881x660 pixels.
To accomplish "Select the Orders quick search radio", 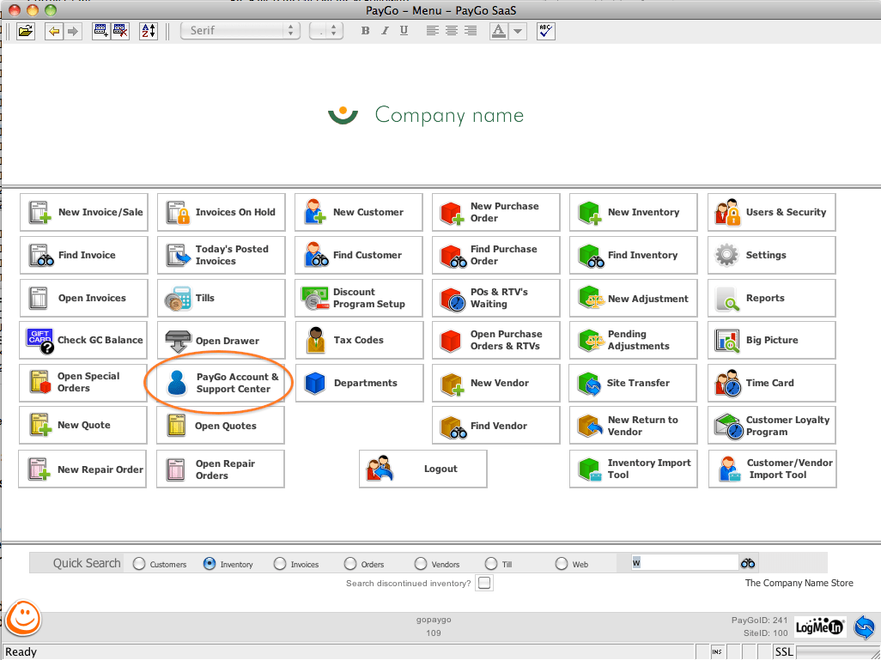I will [x=350, y=563].
